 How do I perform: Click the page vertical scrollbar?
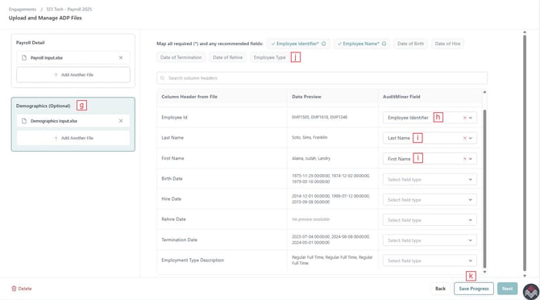coord(525,152)
